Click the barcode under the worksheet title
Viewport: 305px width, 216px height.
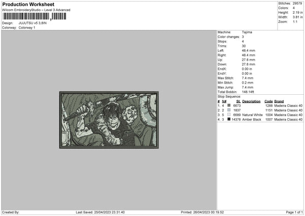click(x=35, y=16)
